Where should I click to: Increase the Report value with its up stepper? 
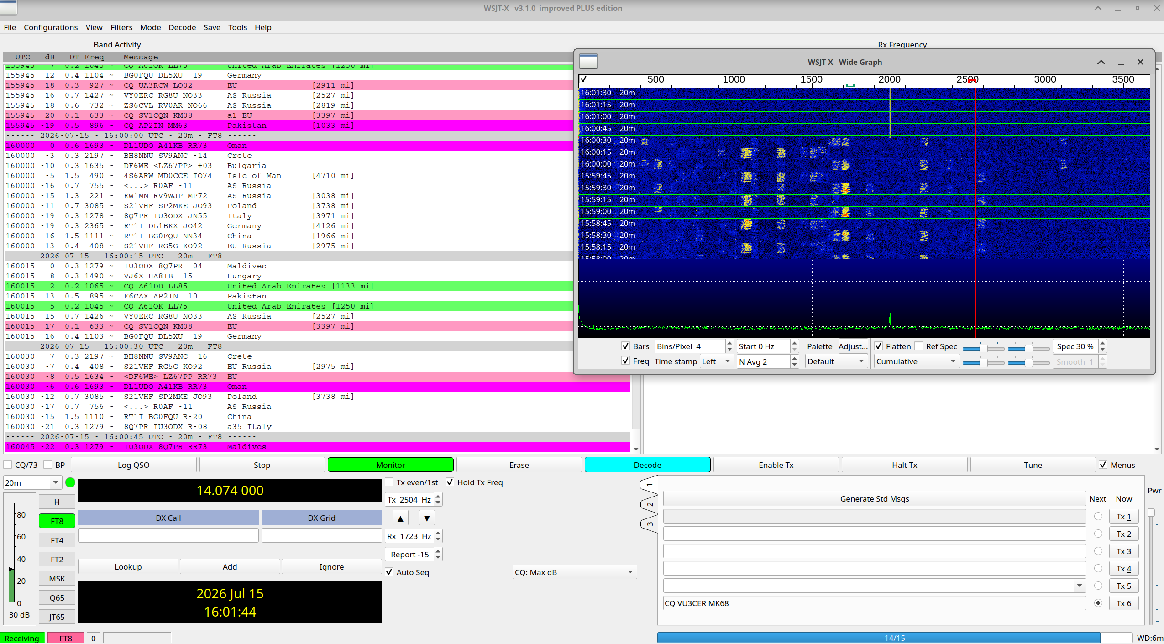438,551
